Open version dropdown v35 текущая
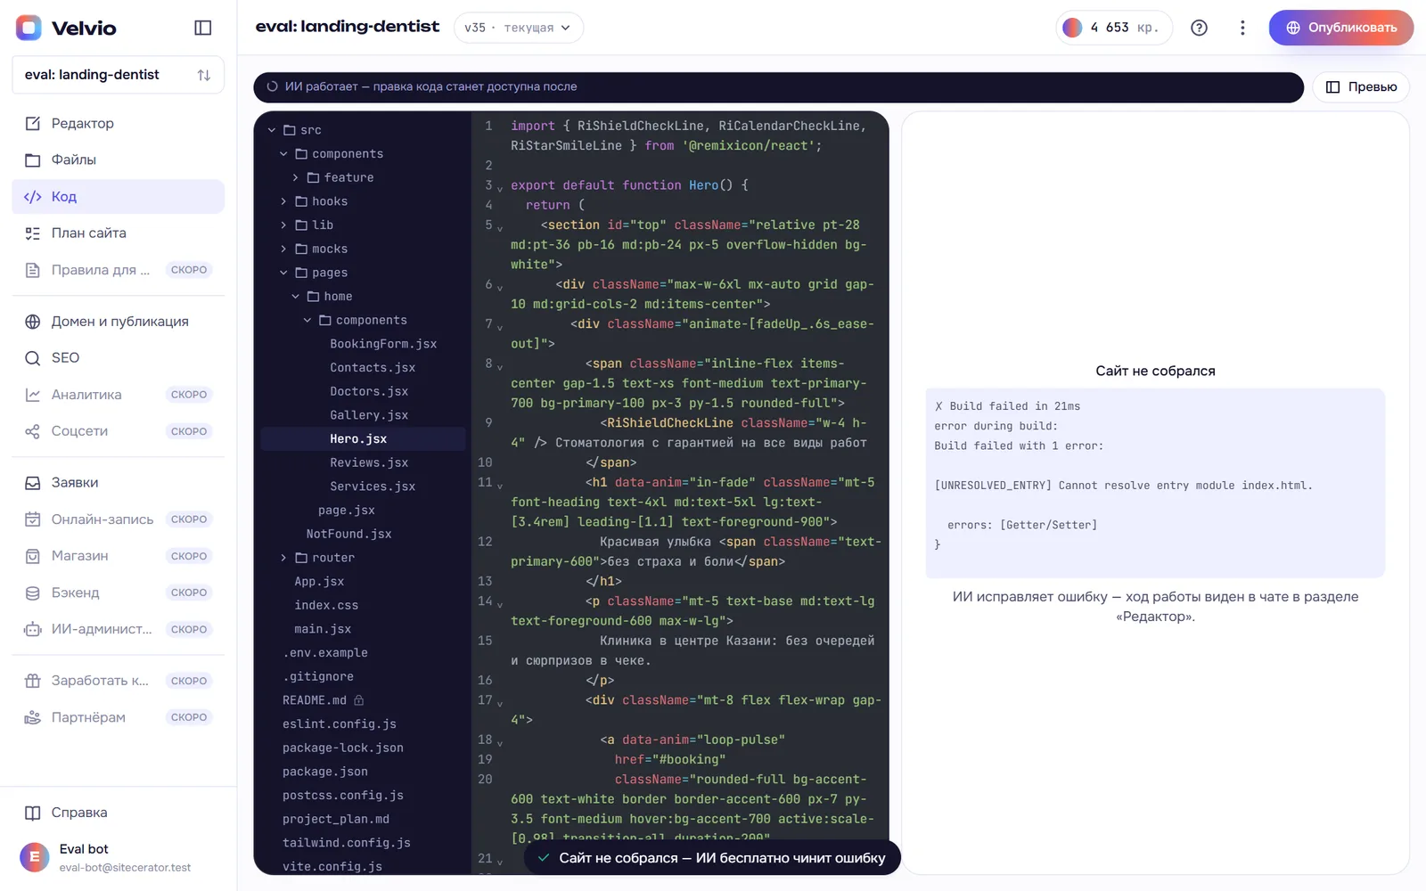This screenshot has height=891, width=1426. click(x=519, y=28)
